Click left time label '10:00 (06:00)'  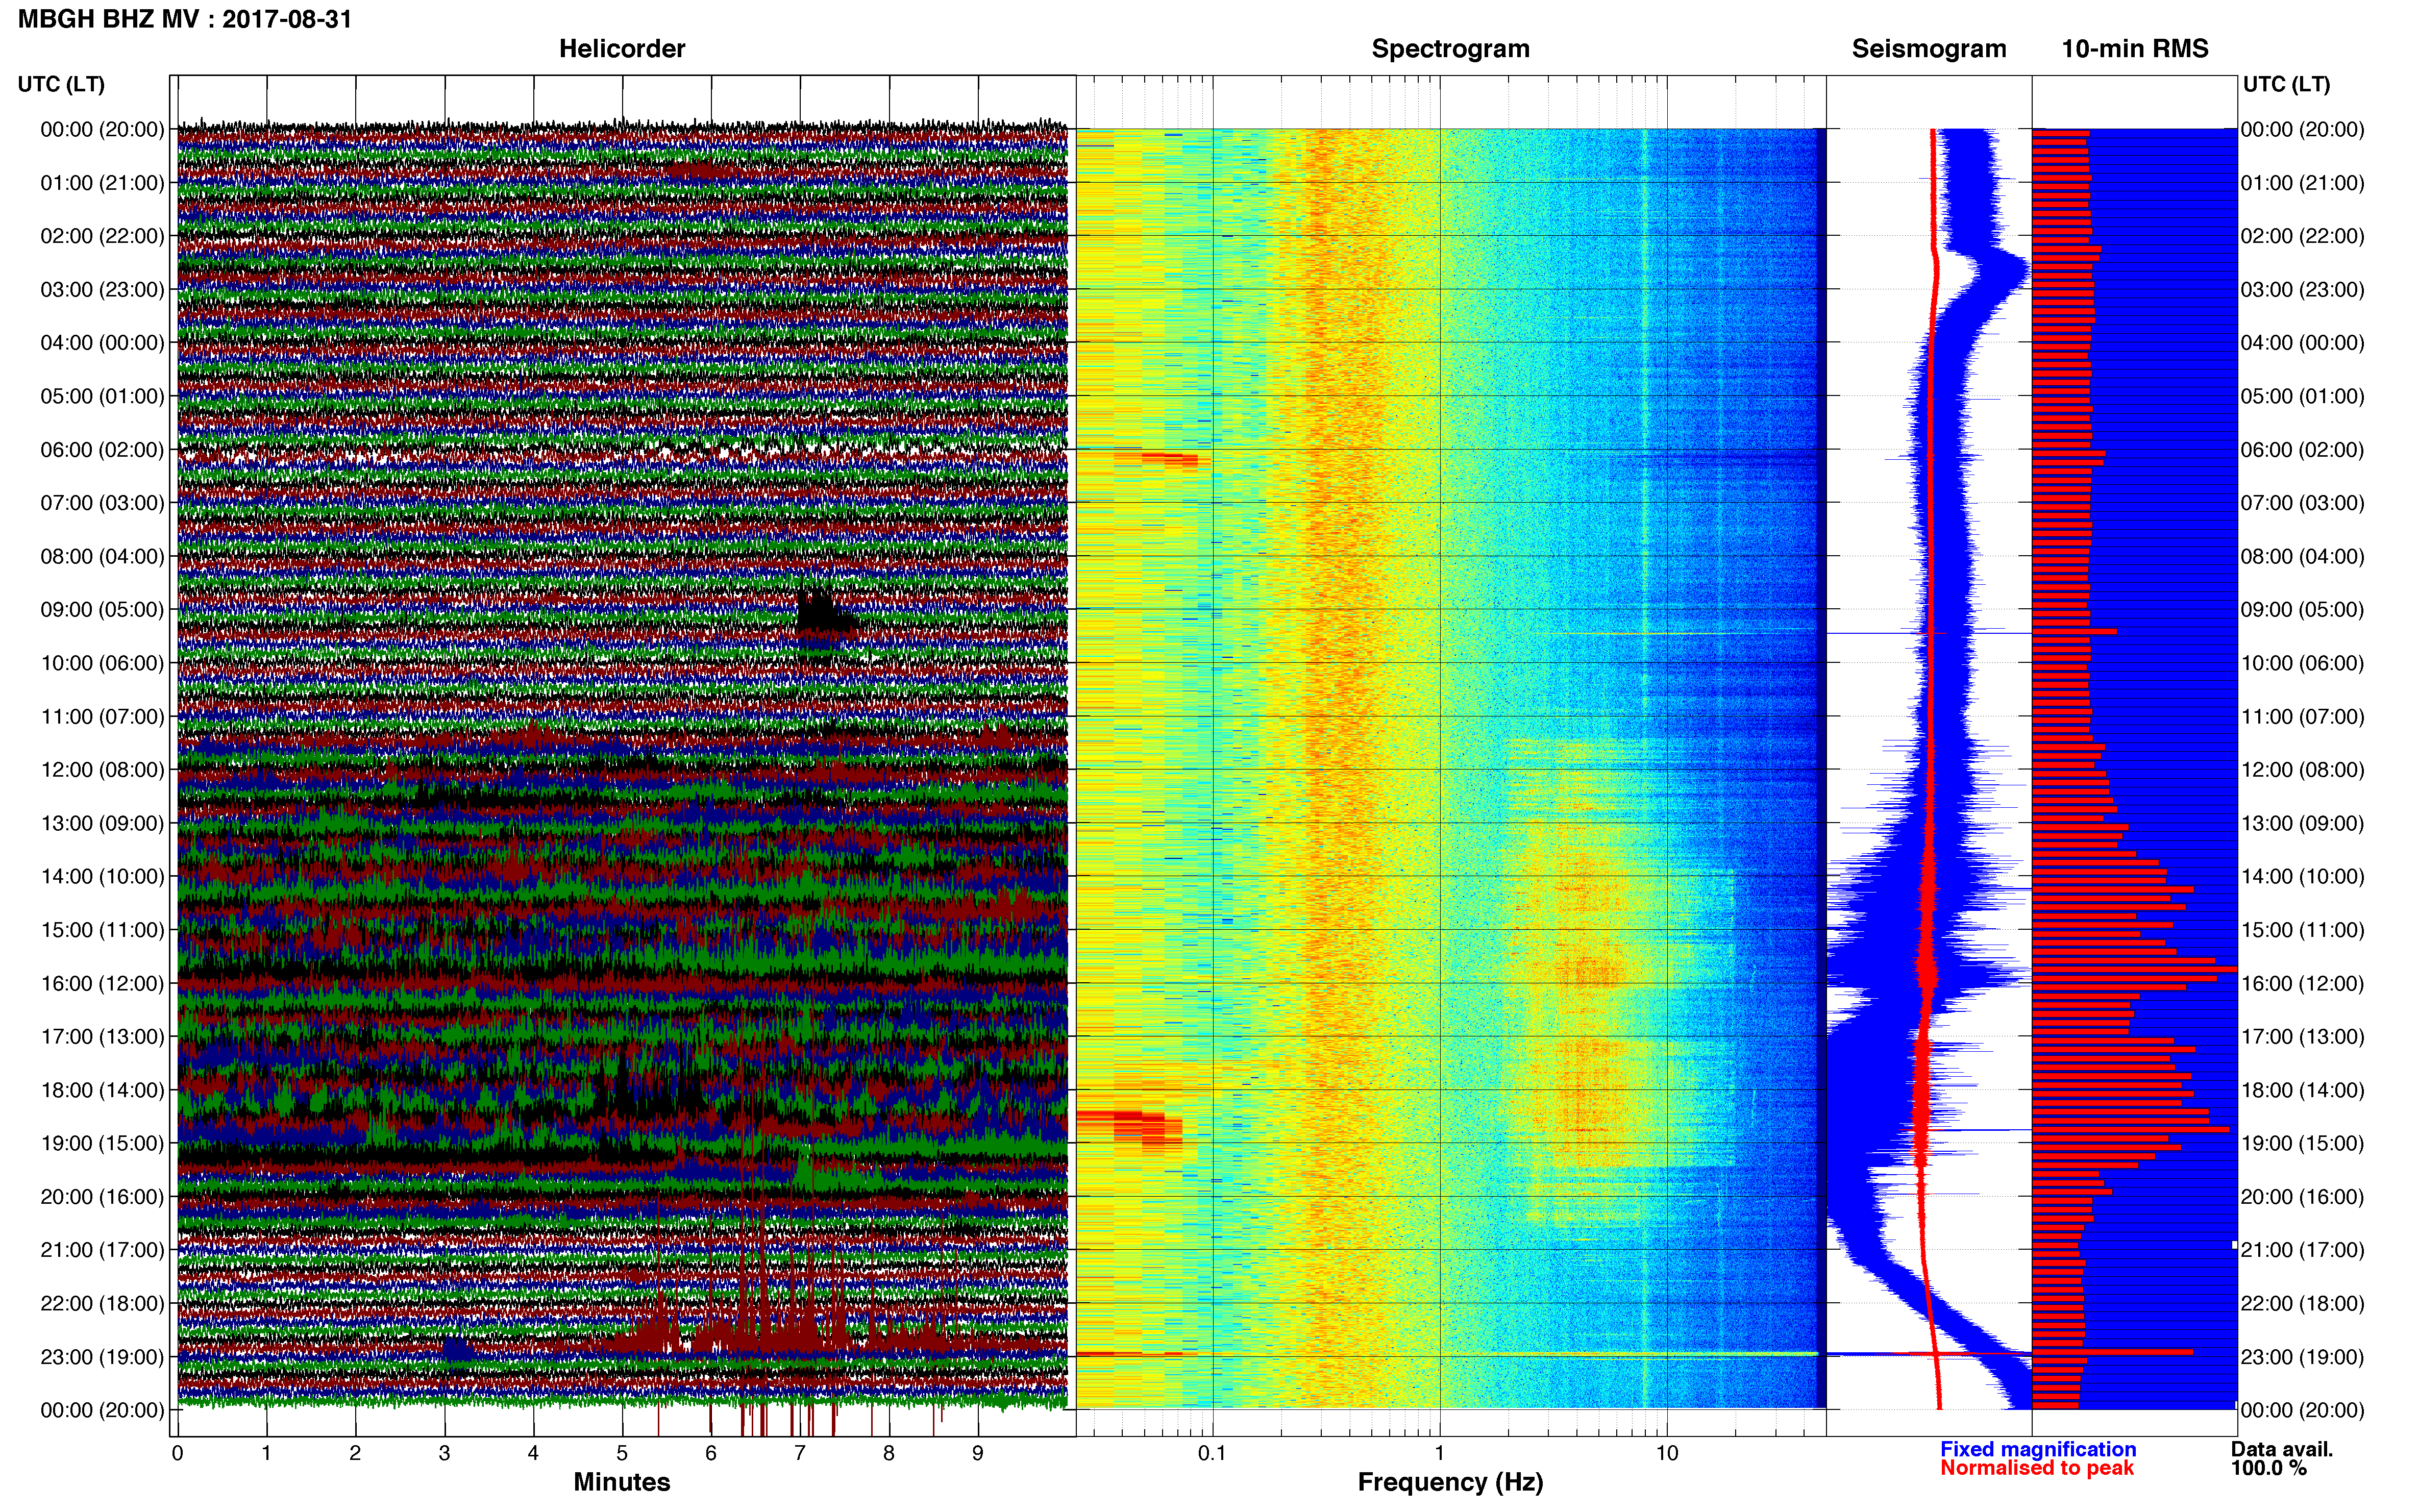click(x=102, y=663)
